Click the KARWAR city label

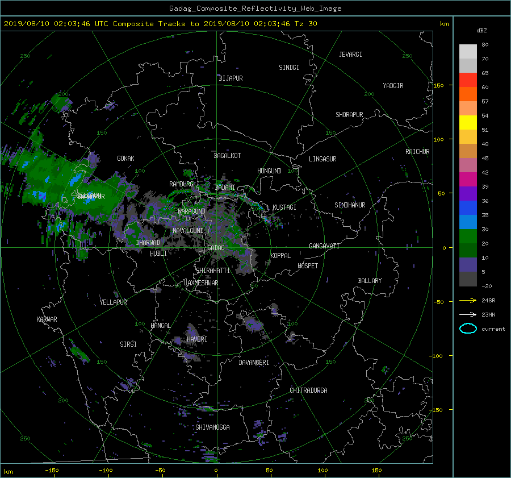coord(47,319)
